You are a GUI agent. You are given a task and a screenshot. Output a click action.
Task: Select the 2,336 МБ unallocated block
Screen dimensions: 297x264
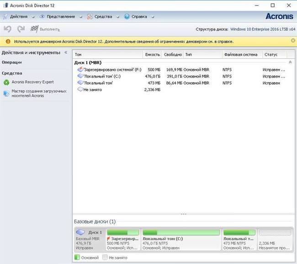275,240
